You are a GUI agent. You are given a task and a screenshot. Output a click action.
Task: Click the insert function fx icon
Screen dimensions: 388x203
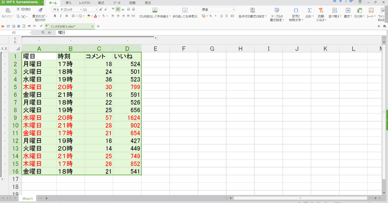coord(49,33)
